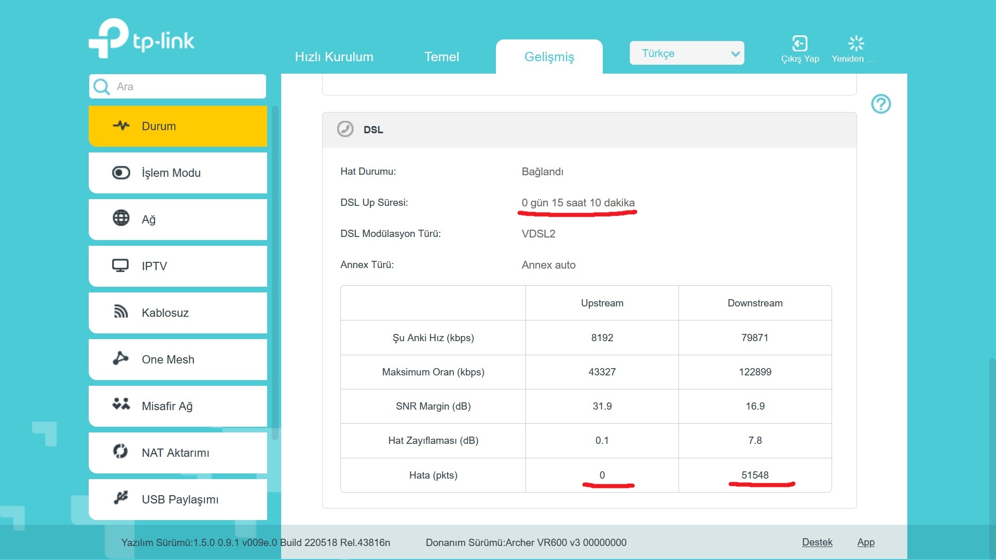Click the Çıkış Yap logout icon
Image resolution: width=996 pixels, height=560 pixels.
tap(799, 44)
